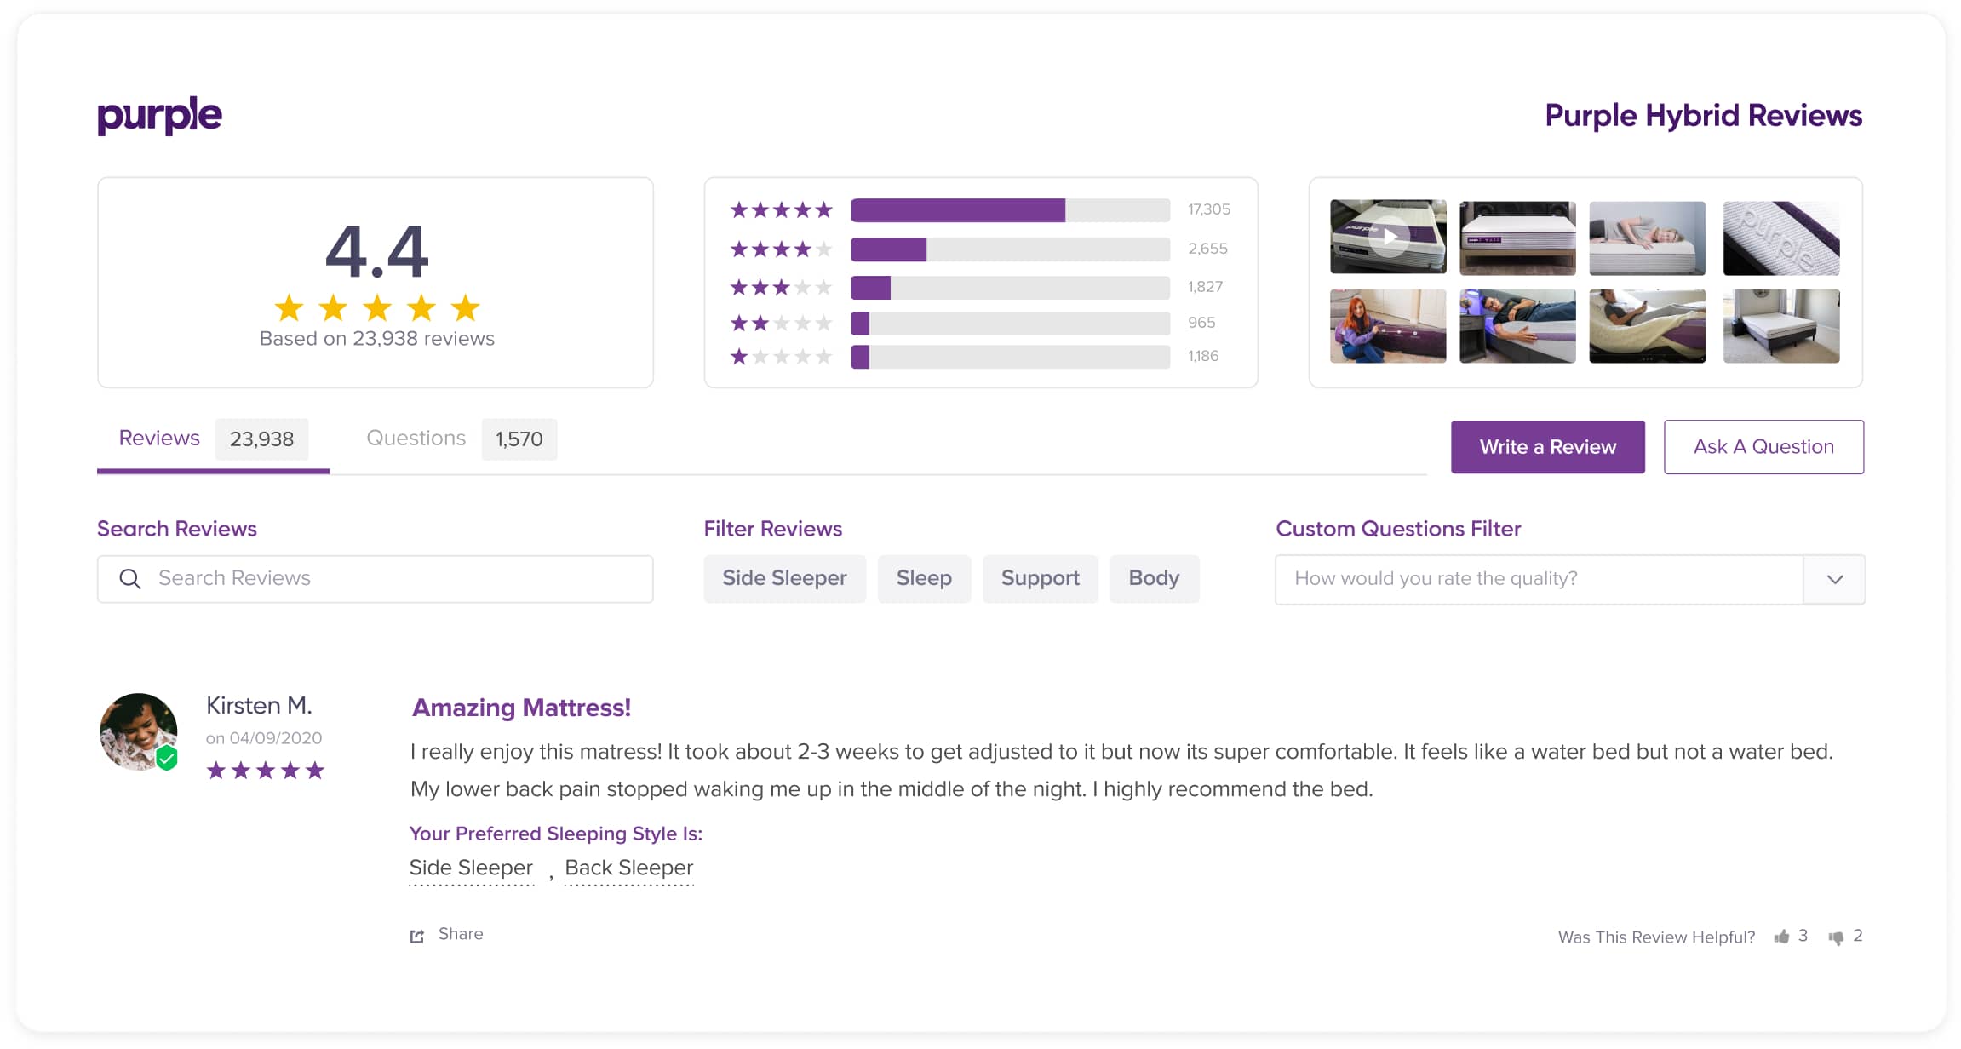The width and height of the screenshot is (1961, 1049).
Task: Click the 'Amazing Mattress!' review title
Action: pyautogui.click(x=521, y=708)
